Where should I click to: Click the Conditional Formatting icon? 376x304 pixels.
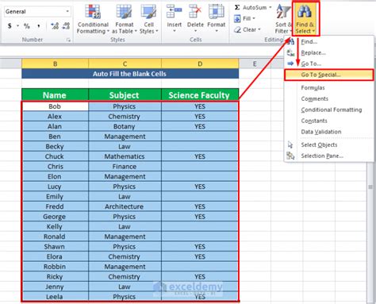pos(93,12)
